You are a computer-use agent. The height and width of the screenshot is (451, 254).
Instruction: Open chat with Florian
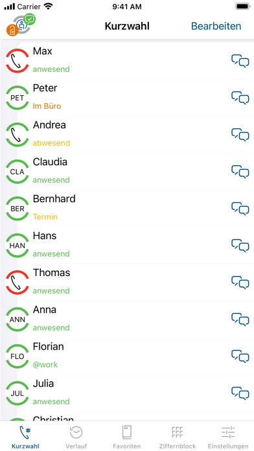tap(240, 356)
